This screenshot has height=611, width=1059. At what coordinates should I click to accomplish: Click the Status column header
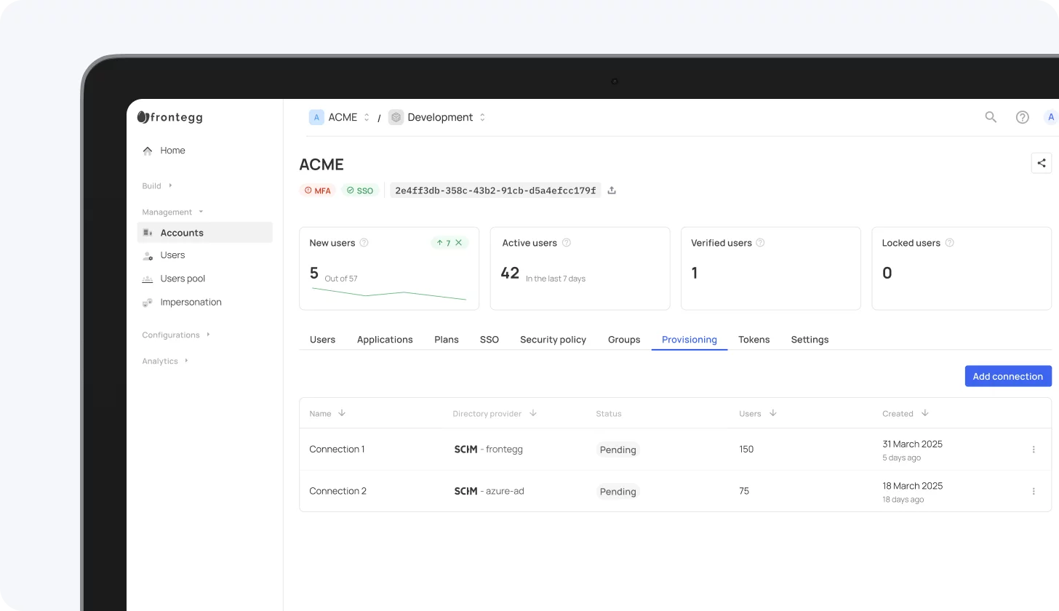pyautogui.click(x=609, y=413)
